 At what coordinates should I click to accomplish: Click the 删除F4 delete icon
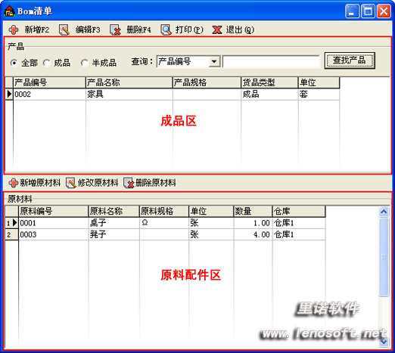tap(115, 29)
